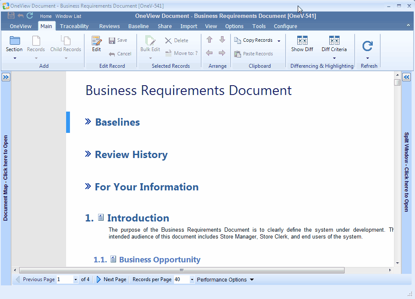Expand the Child Records dropdown arrow

coord(66,58)
